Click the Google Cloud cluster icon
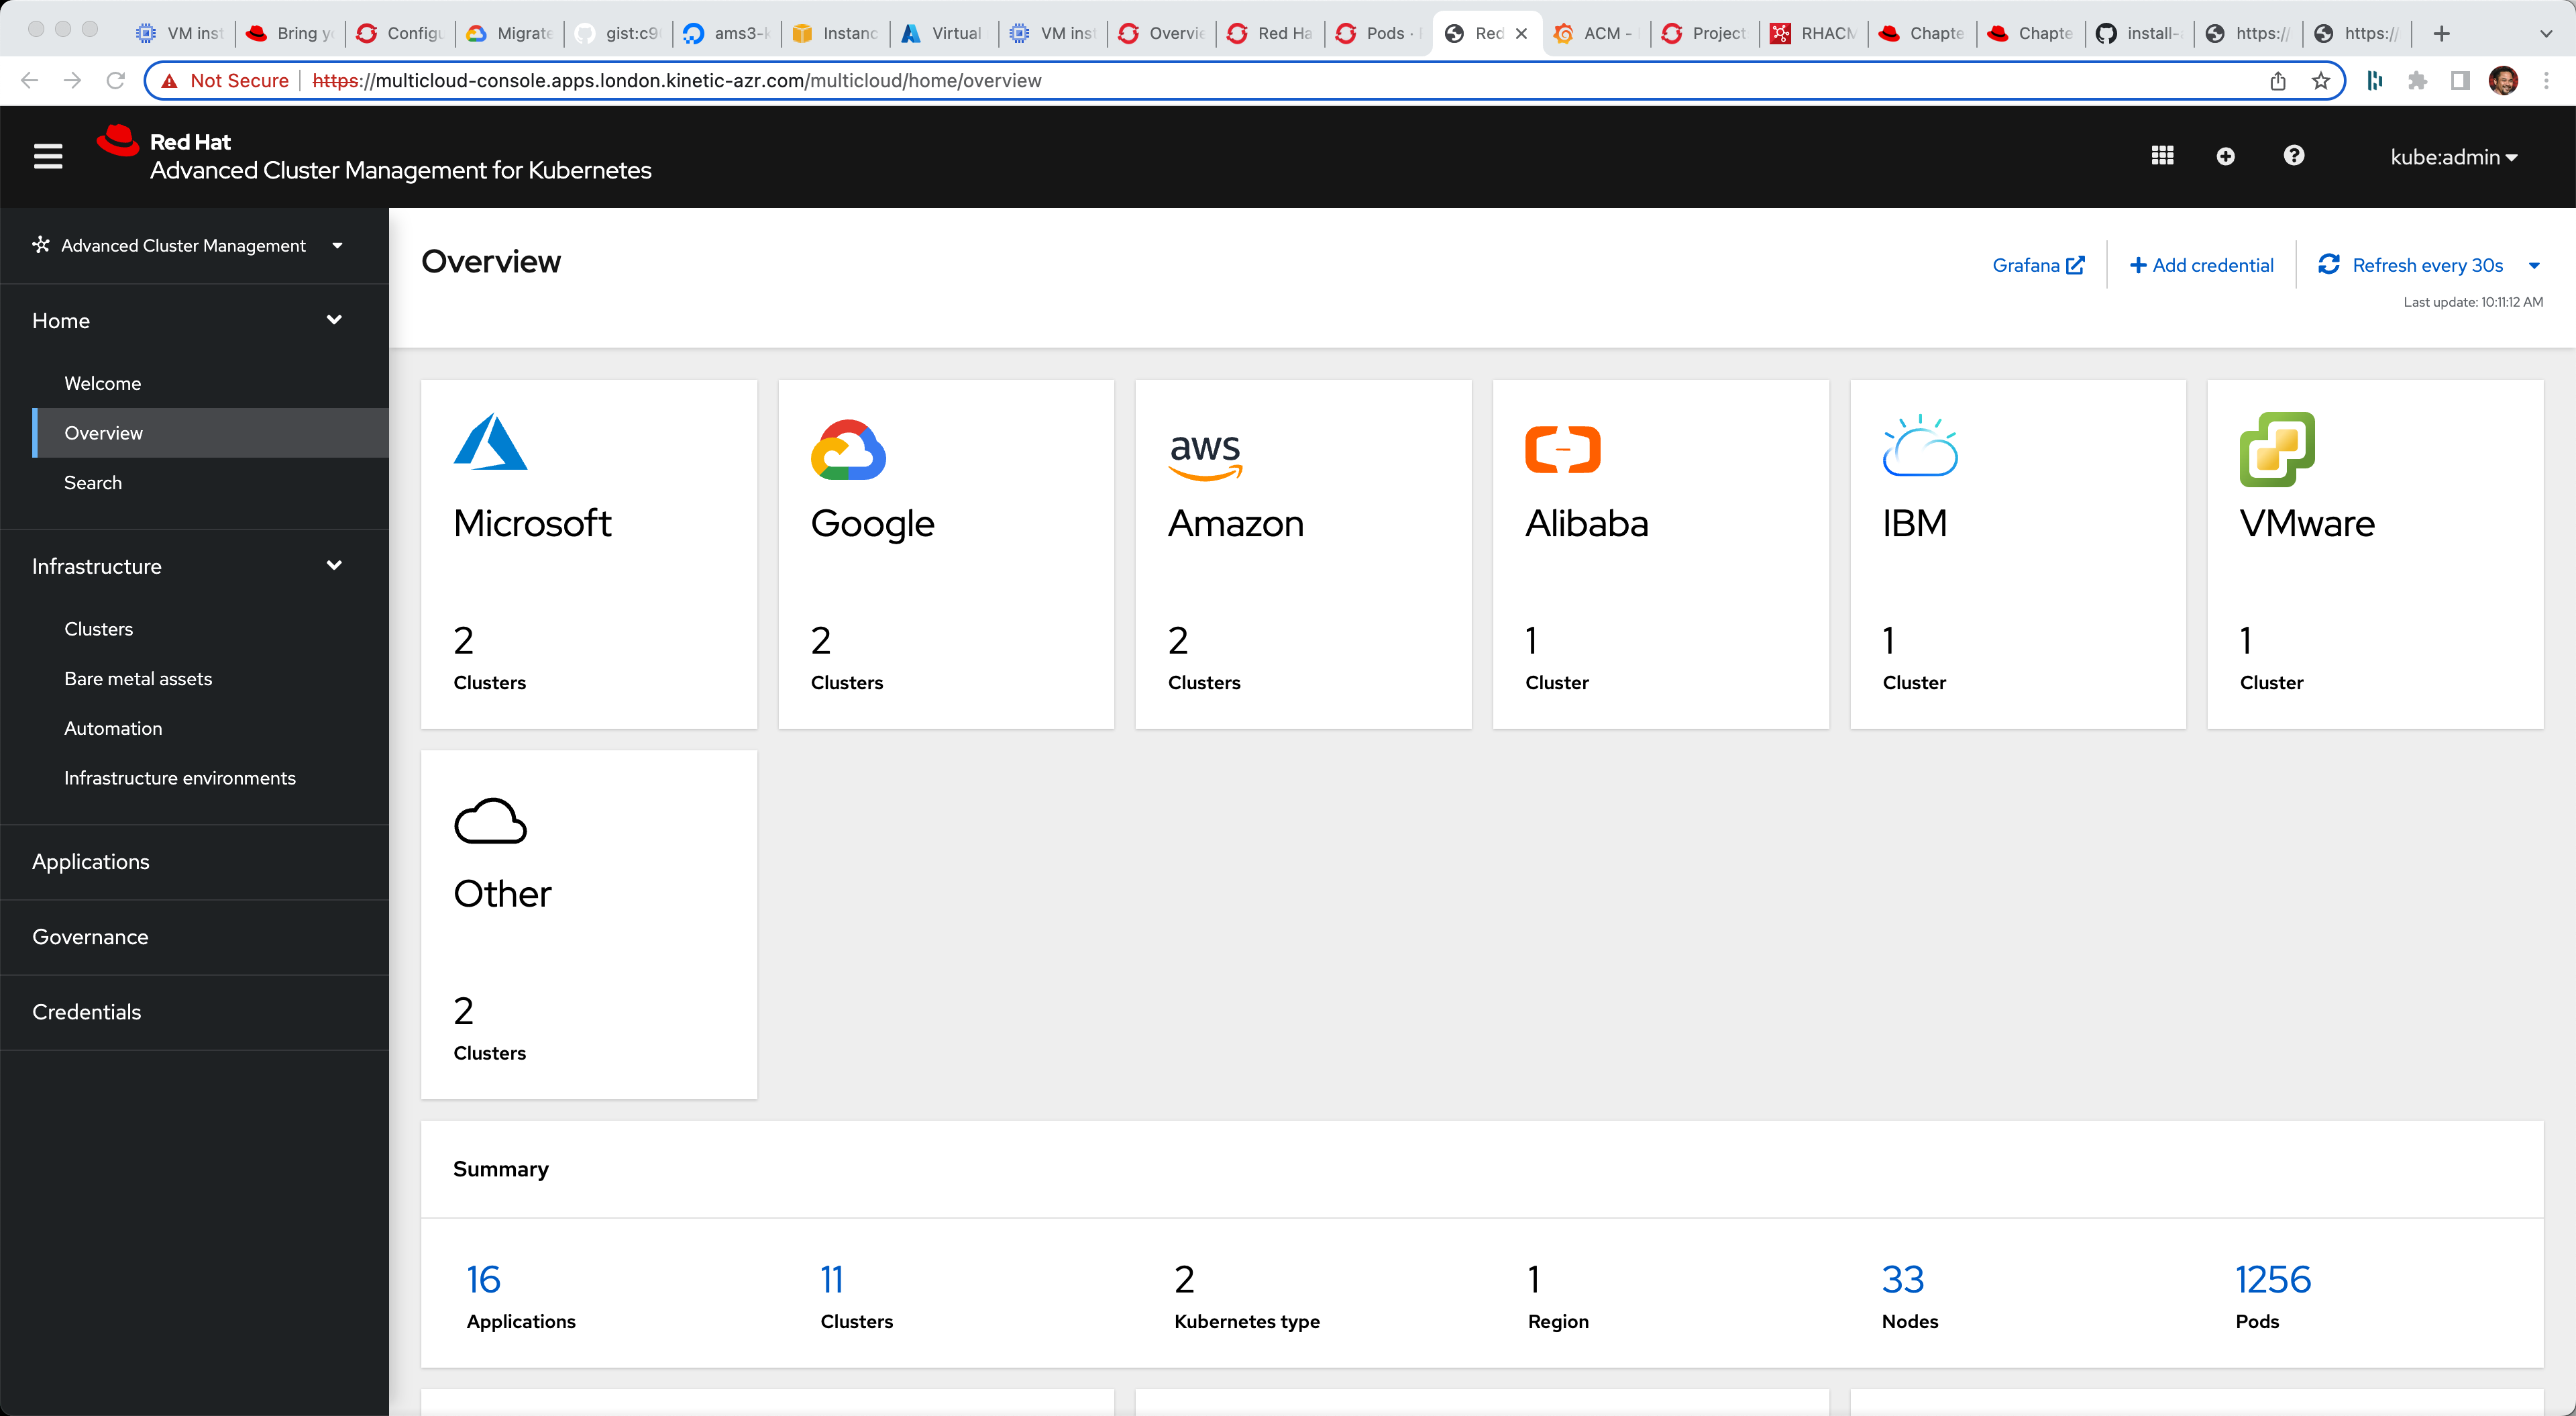The height and width of the screenshot is (1416, 2576). tap(849, 450)
